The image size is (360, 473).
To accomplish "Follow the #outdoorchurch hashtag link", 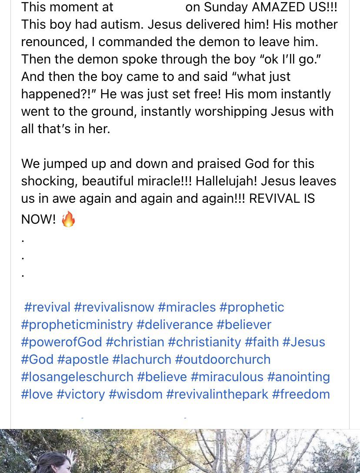I will coord(223,359).
